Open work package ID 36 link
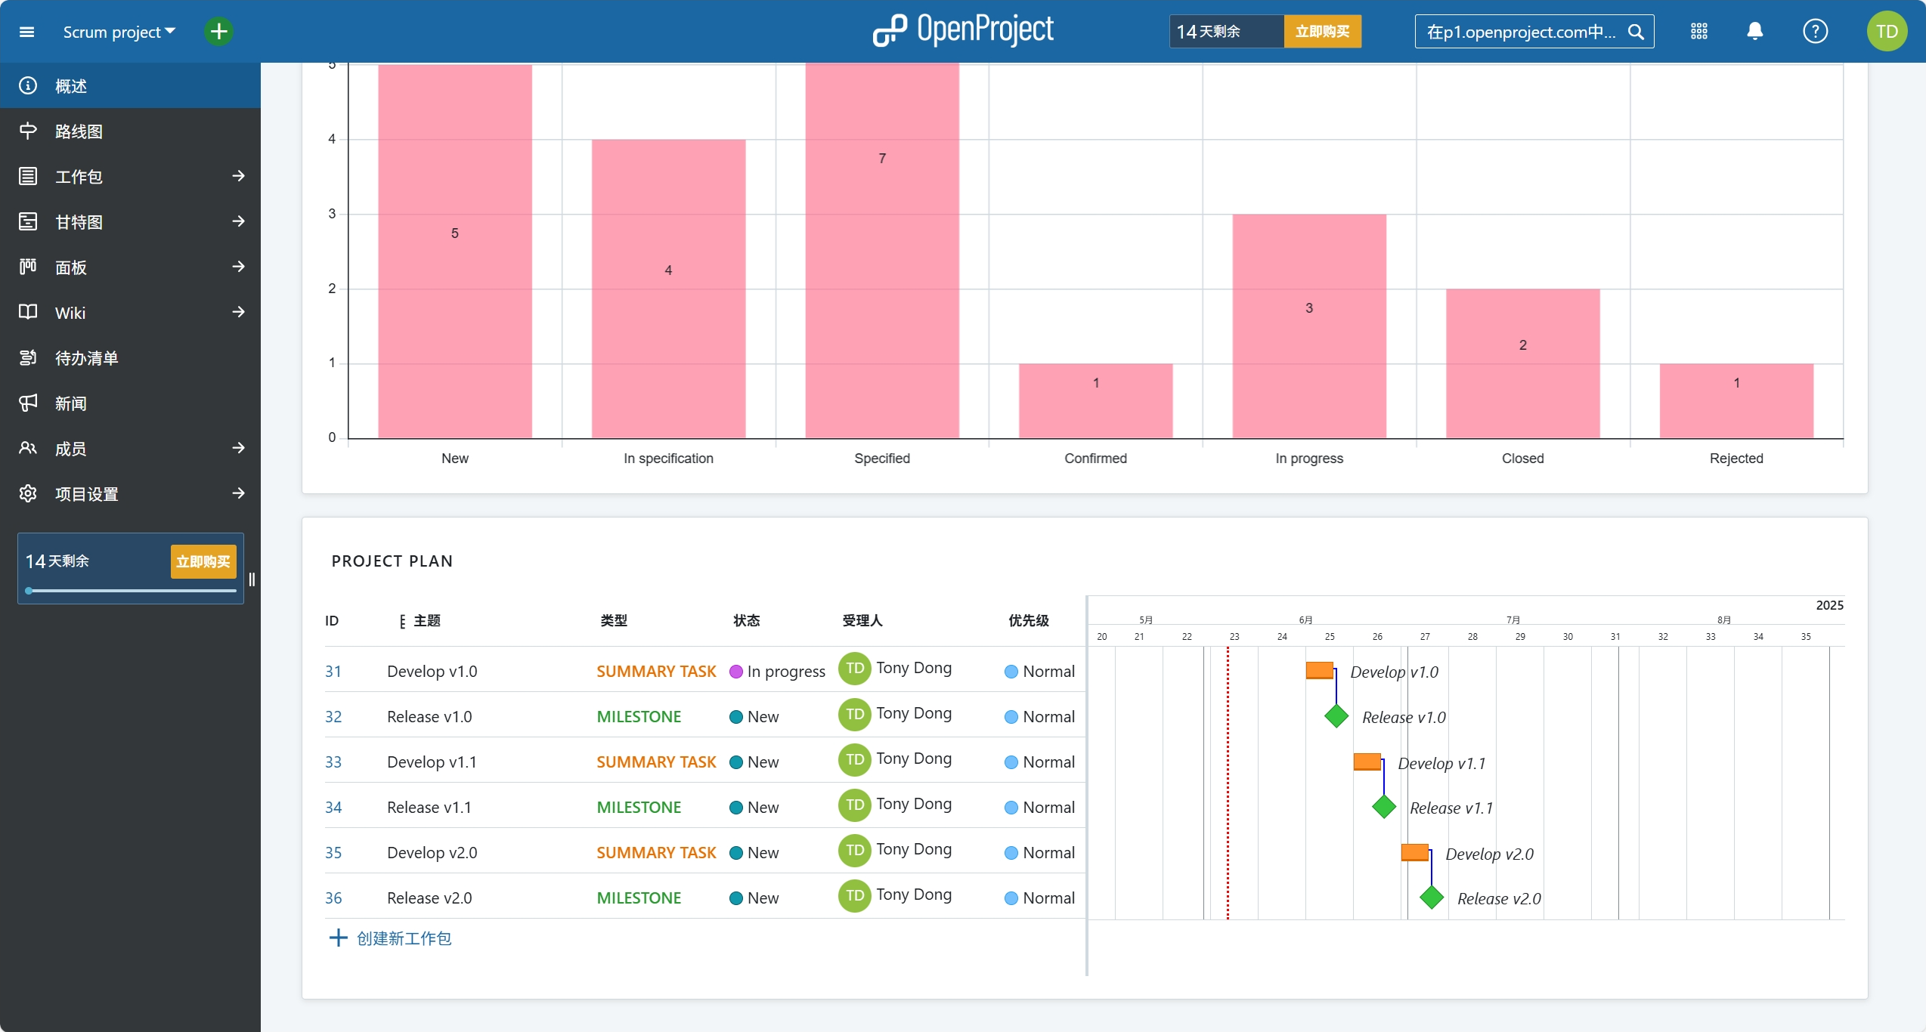1926x1032 pixels. pos(333,898)
